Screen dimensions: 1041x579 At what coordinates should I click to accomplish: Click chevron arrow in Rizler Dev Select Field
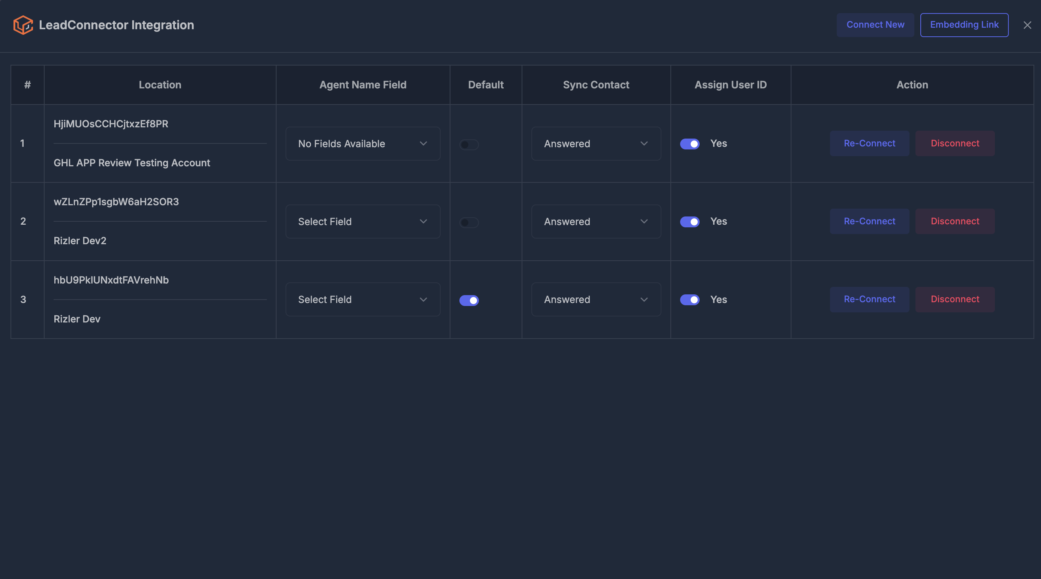click(x=423, y=300)
